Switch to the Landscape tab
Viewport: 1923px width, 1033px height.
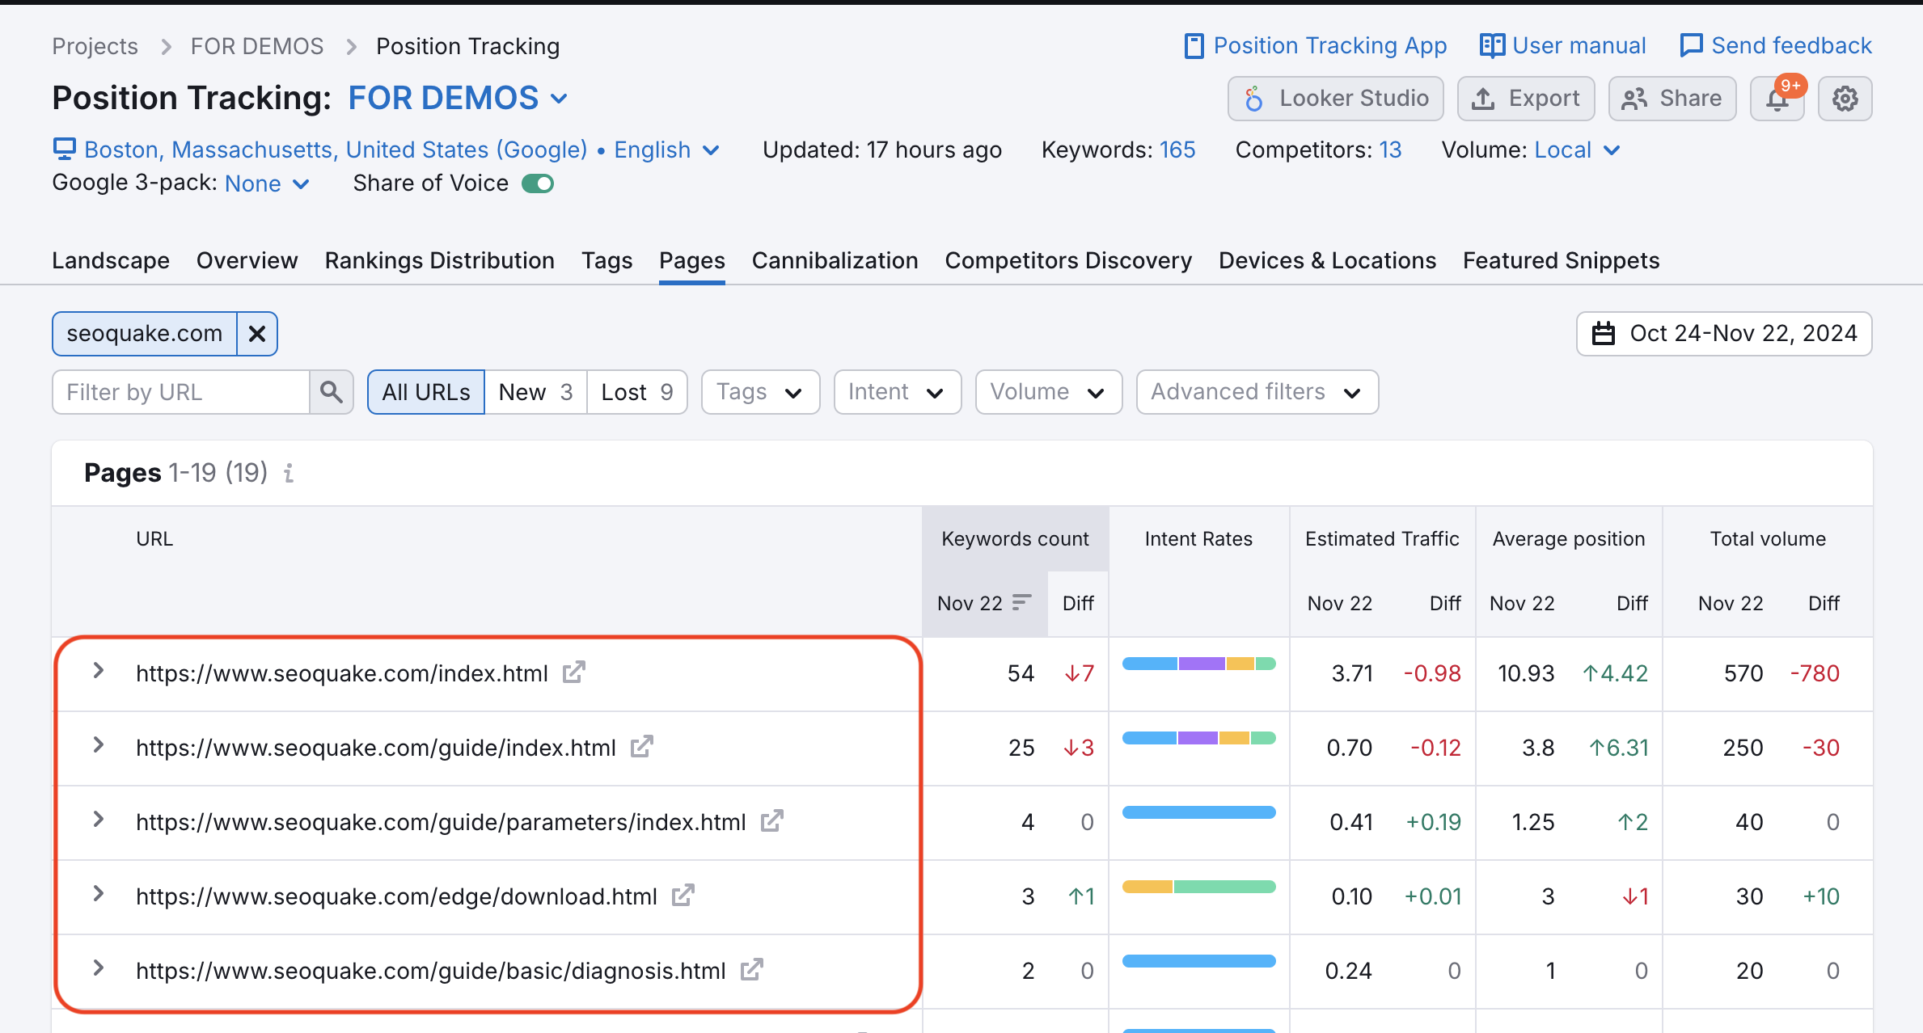[x=111, y=261]
